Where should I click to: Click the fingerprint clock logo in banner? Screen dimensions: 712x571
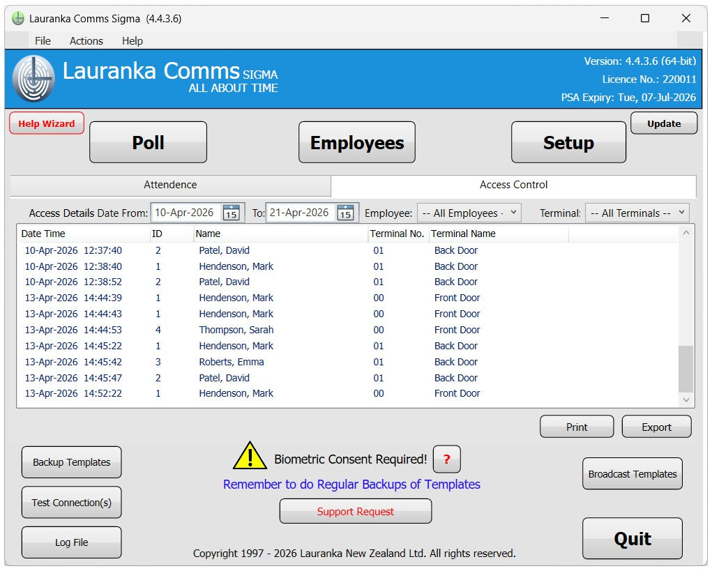click(33, 78)
